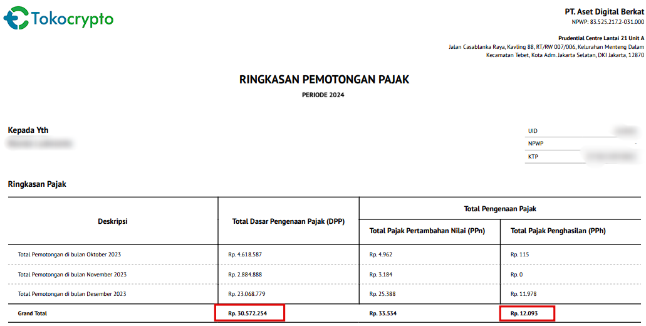The image size is (646, 326).
Task: Click the PERIODE 2024 subtitle
Action: tap(323, 95)
